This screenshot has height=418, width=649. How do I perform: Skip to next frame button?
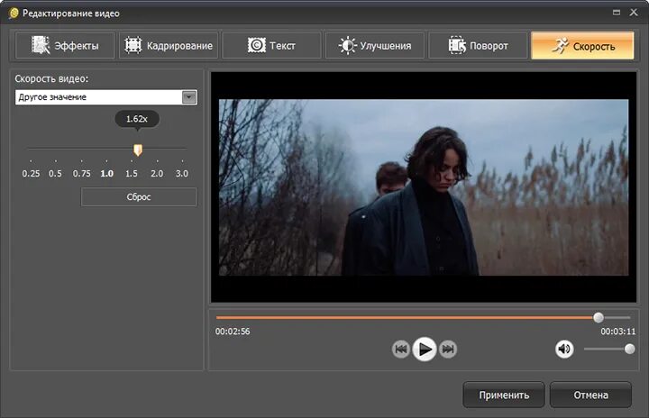[x=448, y=350]
